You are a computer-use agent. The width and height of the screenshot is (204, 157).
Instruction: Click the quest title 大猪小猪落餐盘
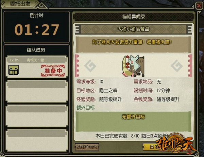point(133,29)
